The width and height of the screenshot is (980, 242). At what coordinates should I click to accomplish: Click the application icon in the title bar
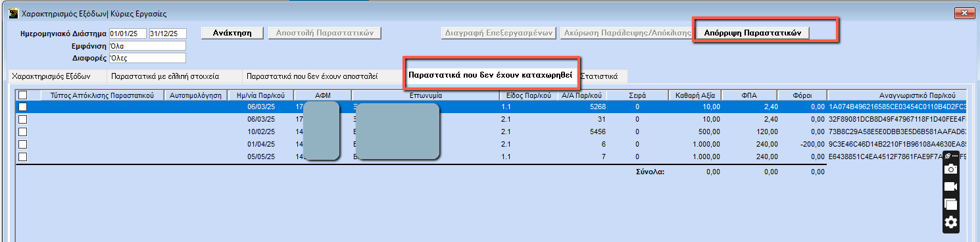(12, 12)
